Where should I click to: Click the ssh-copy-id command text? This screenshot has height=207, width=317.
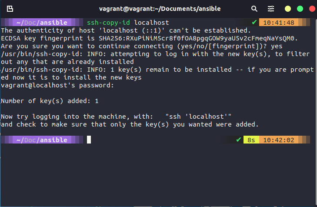tap(109, 23)
